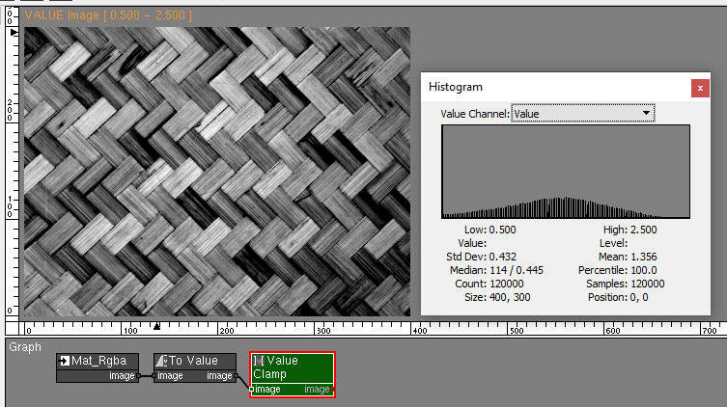Click the Histogram window title bar
Screen dimensions: 727x407
coord(550,87)
